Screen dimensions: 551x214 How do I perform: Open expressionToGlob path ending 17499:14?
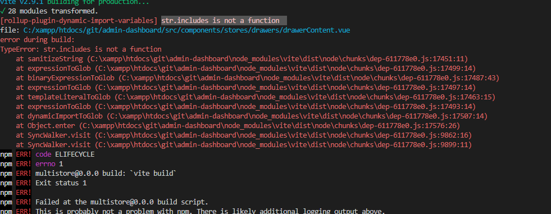[x=285, y=68]
